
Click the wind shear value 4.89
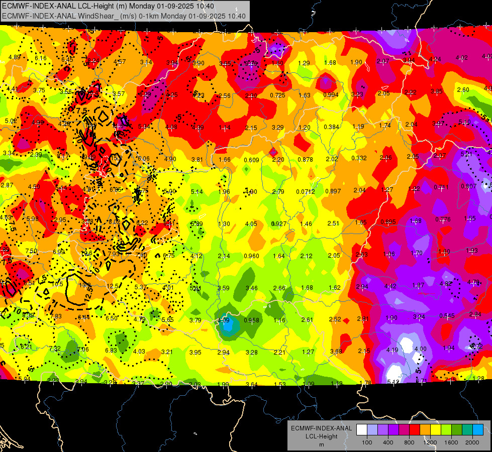click(15, 57)
